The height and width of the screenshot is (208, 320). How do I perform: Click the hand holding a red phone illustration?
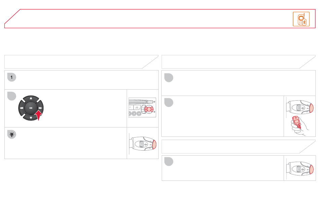(299, 126)
